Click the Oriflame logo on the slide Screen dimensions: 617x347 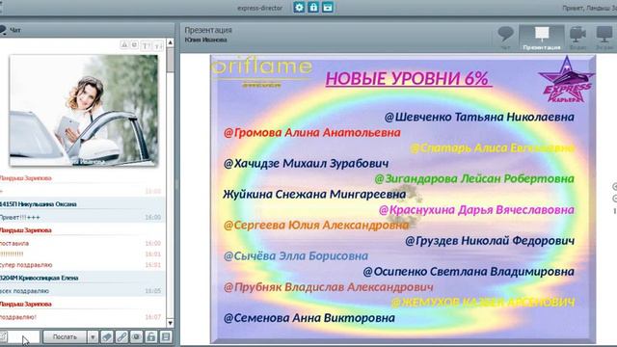(x=261, y=70)
